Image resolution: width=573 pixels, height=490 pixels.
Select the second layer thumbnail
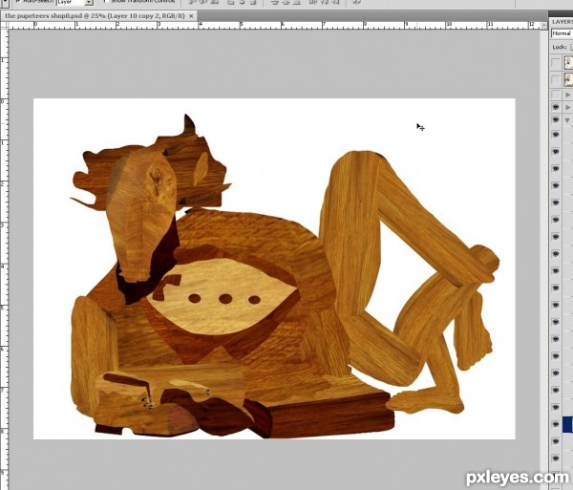[568, 79]
